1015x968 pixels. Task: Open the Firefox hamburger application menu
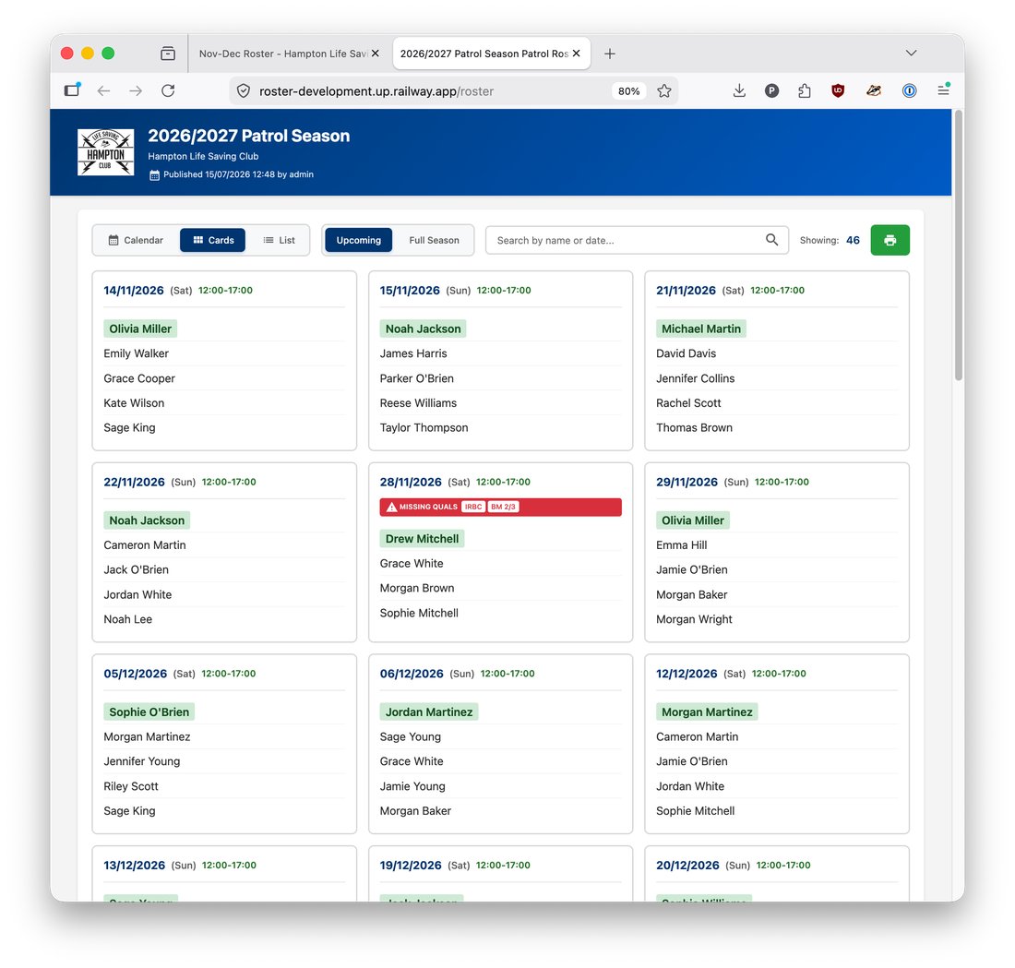[943, 90]
